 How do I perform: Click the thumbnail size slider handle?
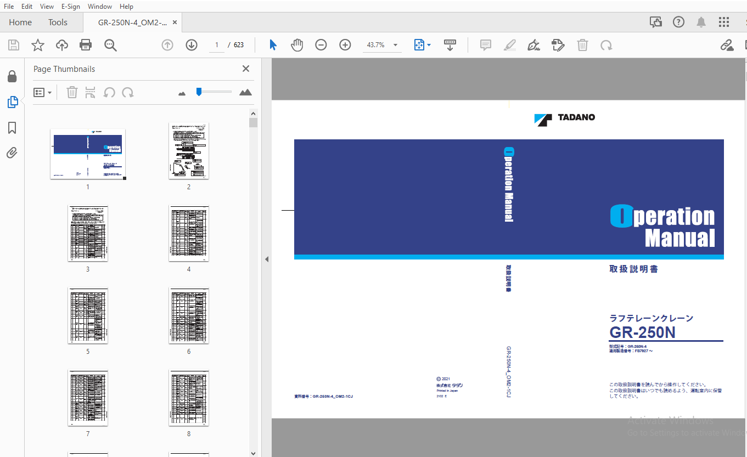[199, 92]
